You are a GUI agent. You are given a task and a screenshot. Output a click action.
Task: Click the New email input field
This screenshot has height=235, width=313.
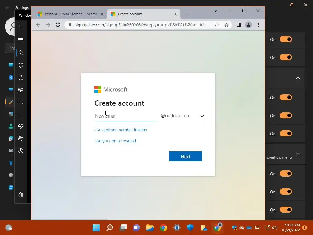[x=126, y=116]
